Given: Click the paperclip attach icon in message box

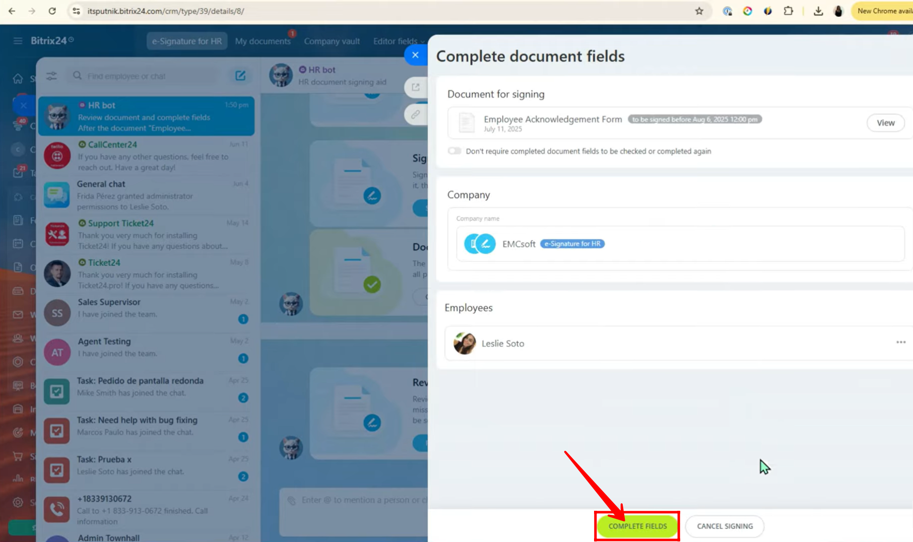Looking at the screenshot, I should pos(292,500).
